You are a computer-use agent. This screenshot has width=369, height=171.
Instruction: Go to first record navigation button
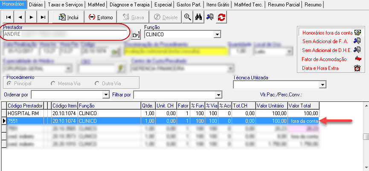(9, 17)
